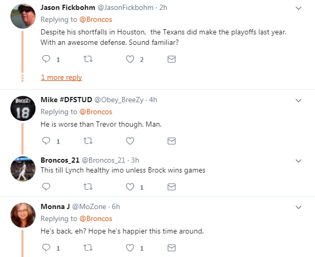
Task: Like Jason Fickbohm's tweet about Texans
Action: click(130, 60)
